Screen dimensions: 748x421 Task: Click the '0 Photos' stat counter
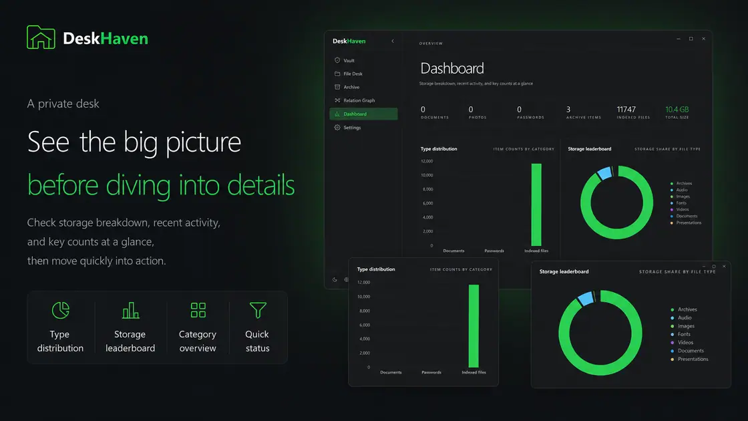pyautogui.click(x=477, y=112)
